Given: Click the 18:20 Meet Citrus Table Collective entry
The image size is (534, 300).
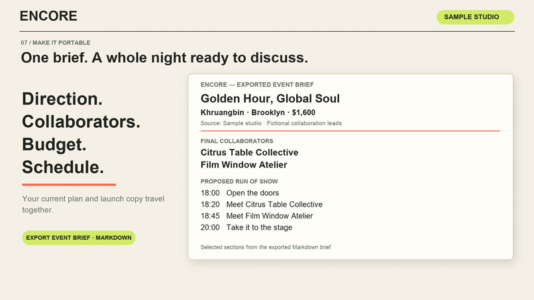Looking at the screenshot, I should pos(262,205).
